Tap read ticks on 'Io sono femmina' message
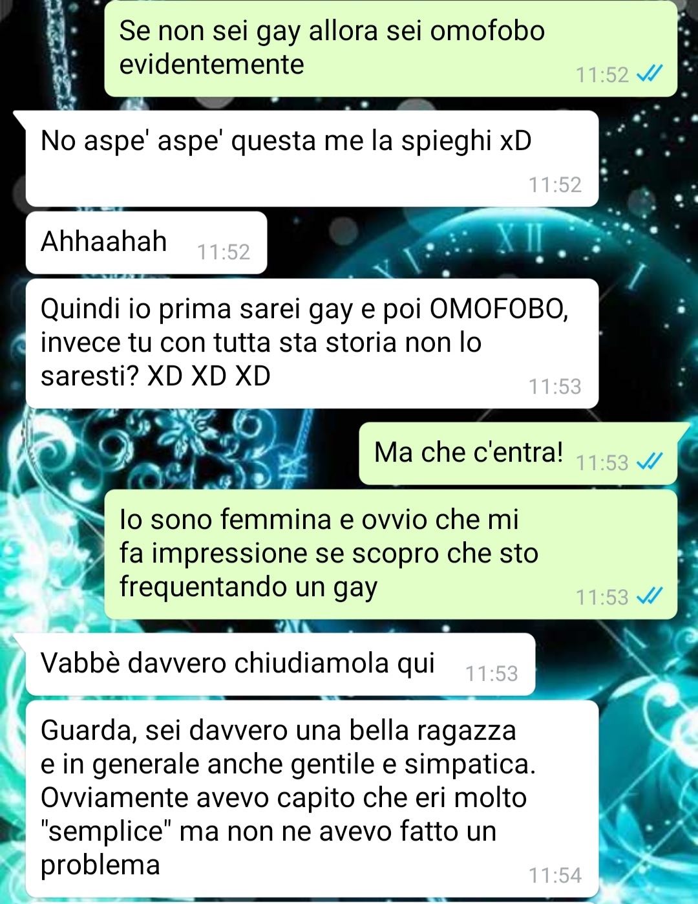 point(650,596)
